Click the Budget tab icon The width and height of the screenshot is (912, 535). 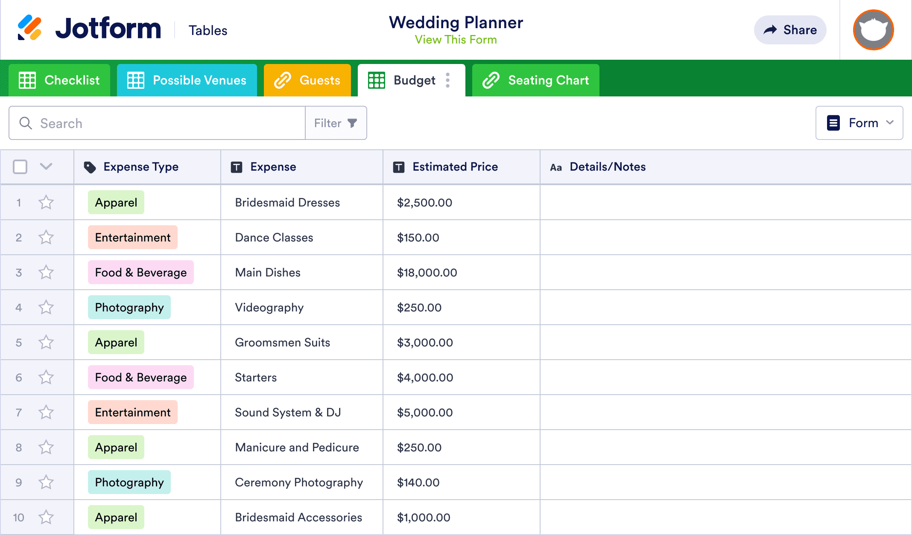pyautogui.click(x=376, y=80)
